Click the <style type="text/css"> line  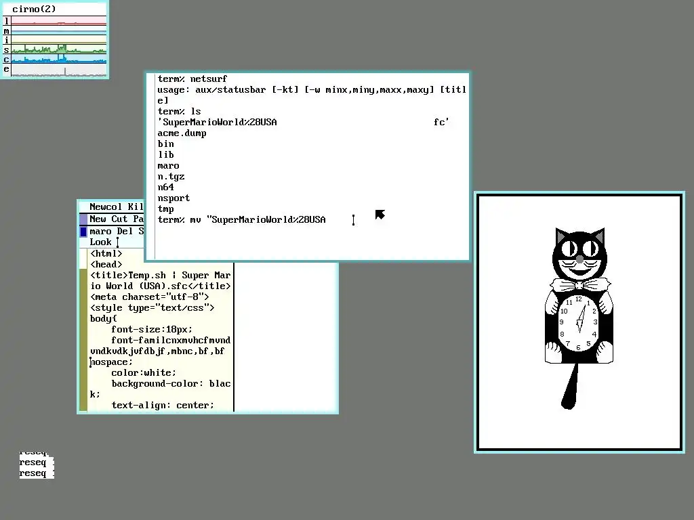152,308
